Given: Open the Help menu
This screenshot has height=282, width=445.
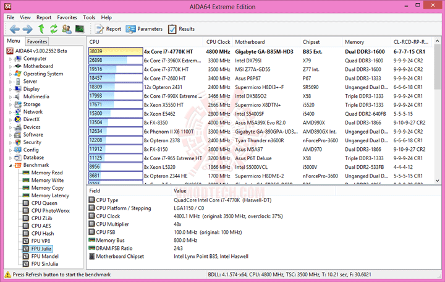Looking at the screenshot, I should click(106, 17).
